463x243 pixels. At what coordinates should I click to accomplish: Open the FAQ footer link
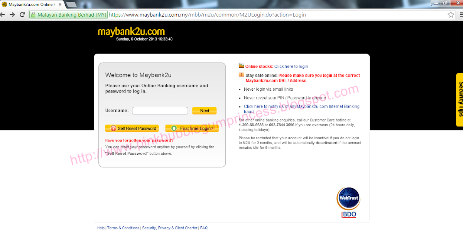(204, 228)
